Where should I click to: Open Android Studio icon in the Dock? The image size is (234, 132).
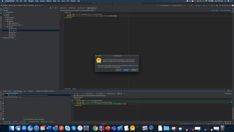coord(132,128)
